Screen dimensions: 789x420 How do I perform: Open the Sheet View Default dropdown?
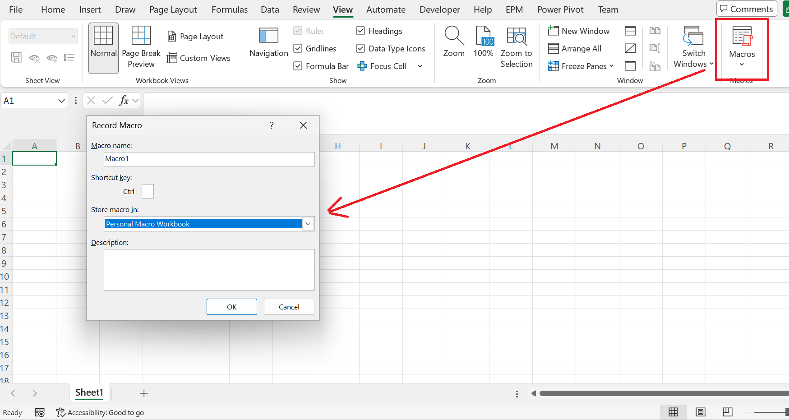point(43,37)
